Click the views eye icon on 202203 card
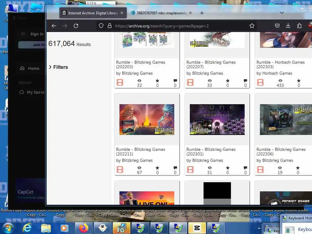Viewport: 312px width, 234px height. pyautogui.click(x=140, y=80)
